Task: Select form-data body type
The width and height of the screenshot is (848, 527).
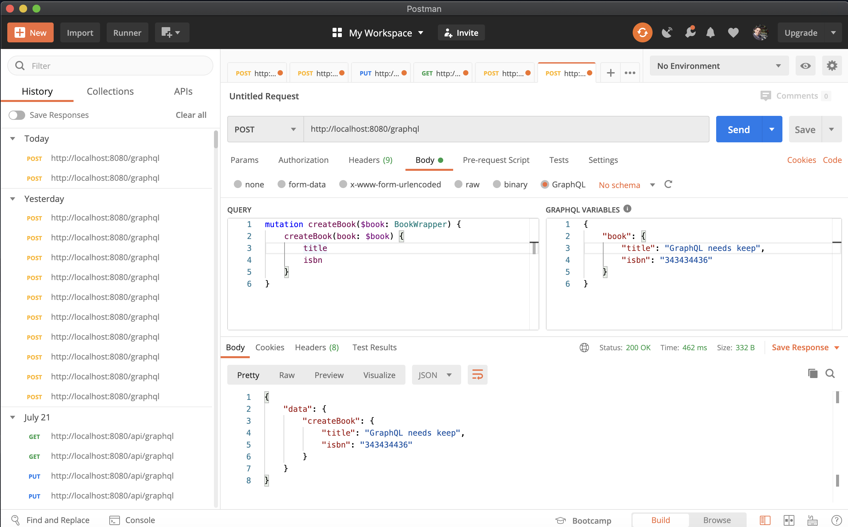Action: coord(281,184)
